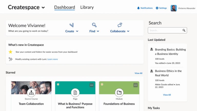Click the What Is Business? Purpose and Functions title
197x111 pixels.
pos(75,105)
